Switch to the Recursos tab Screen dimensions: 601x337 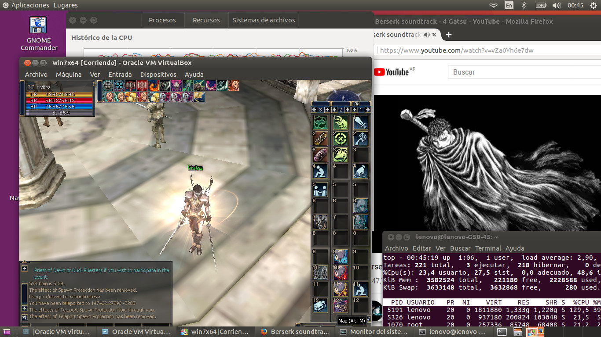click(206, 20)
